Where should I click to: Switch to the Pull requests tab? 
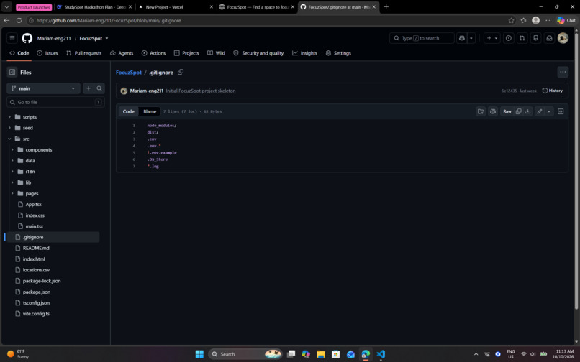tap(83, 53)
